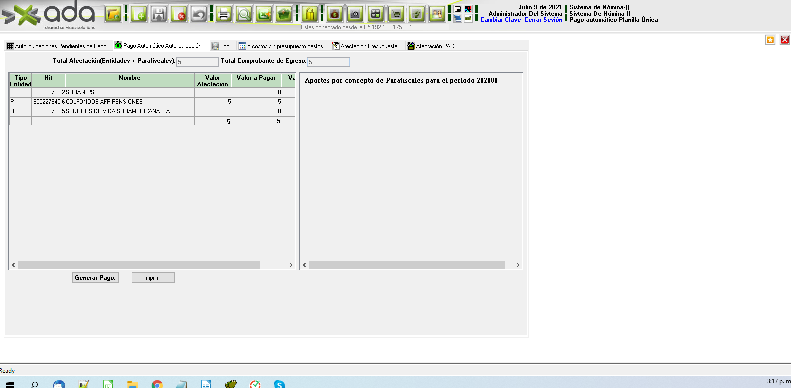Click the Nombre column header
This screenshot has width=791, height=388.
(130, 81)
